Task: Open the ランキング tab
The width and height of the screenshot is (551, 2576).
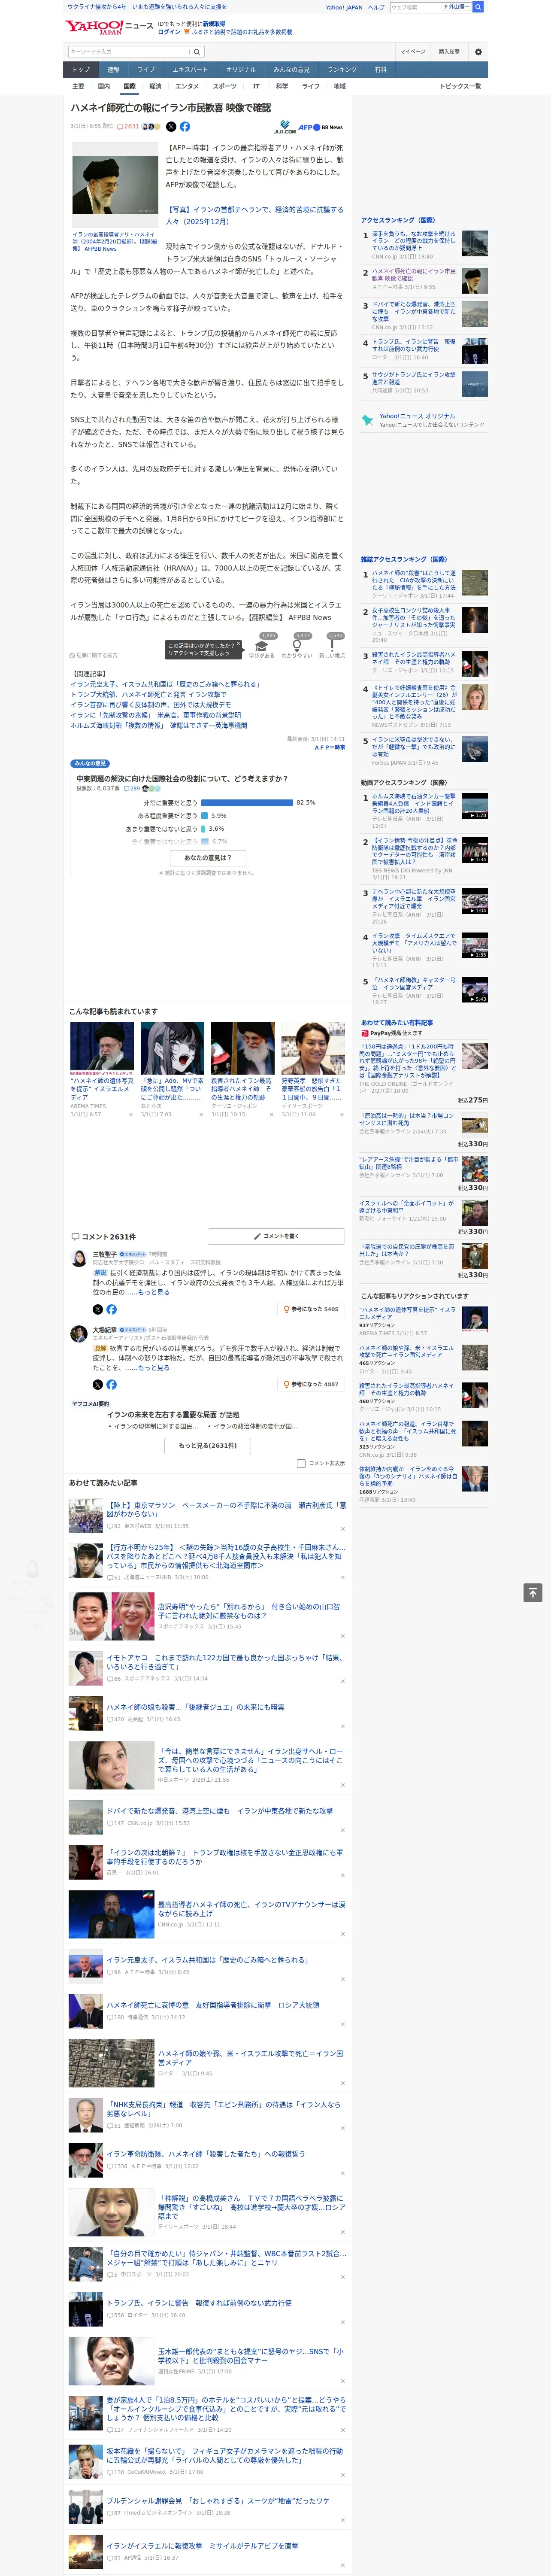Action: point(342,70)
